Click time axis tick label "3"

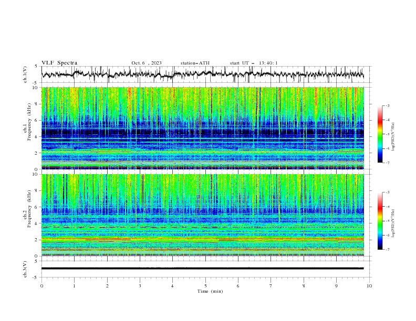coord(140,286)
